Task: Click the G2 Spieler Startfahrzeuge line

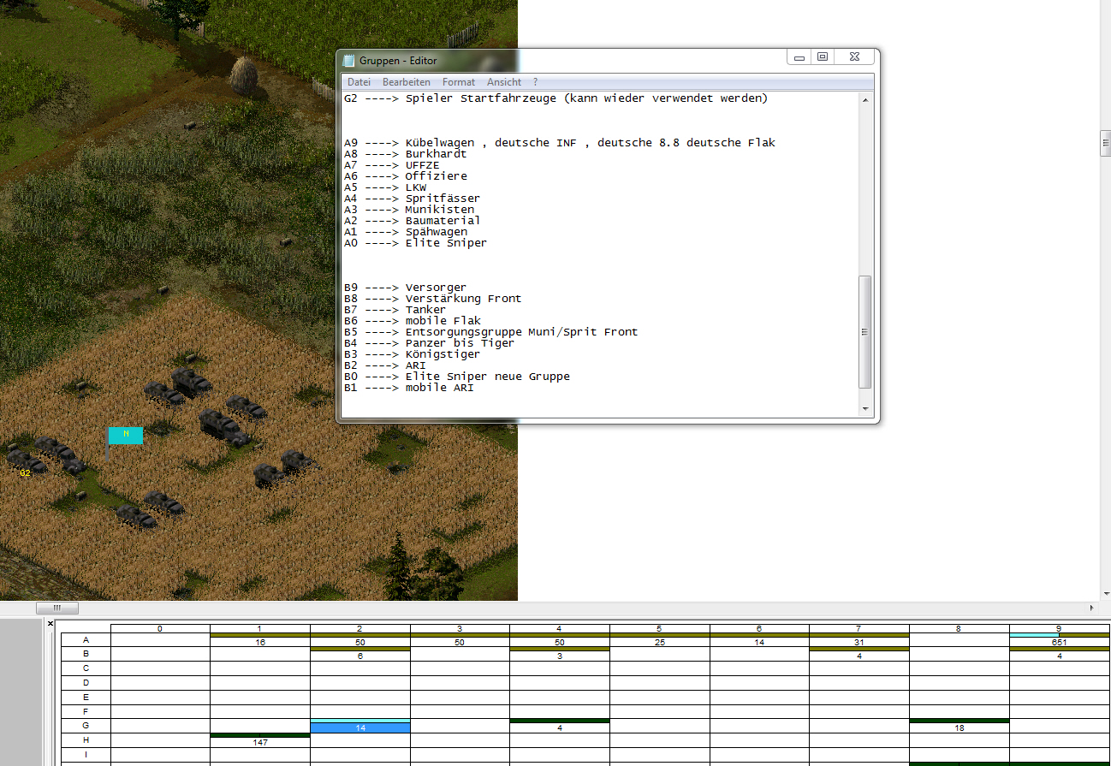Action: pyautogui.click(x=556, y=98)
